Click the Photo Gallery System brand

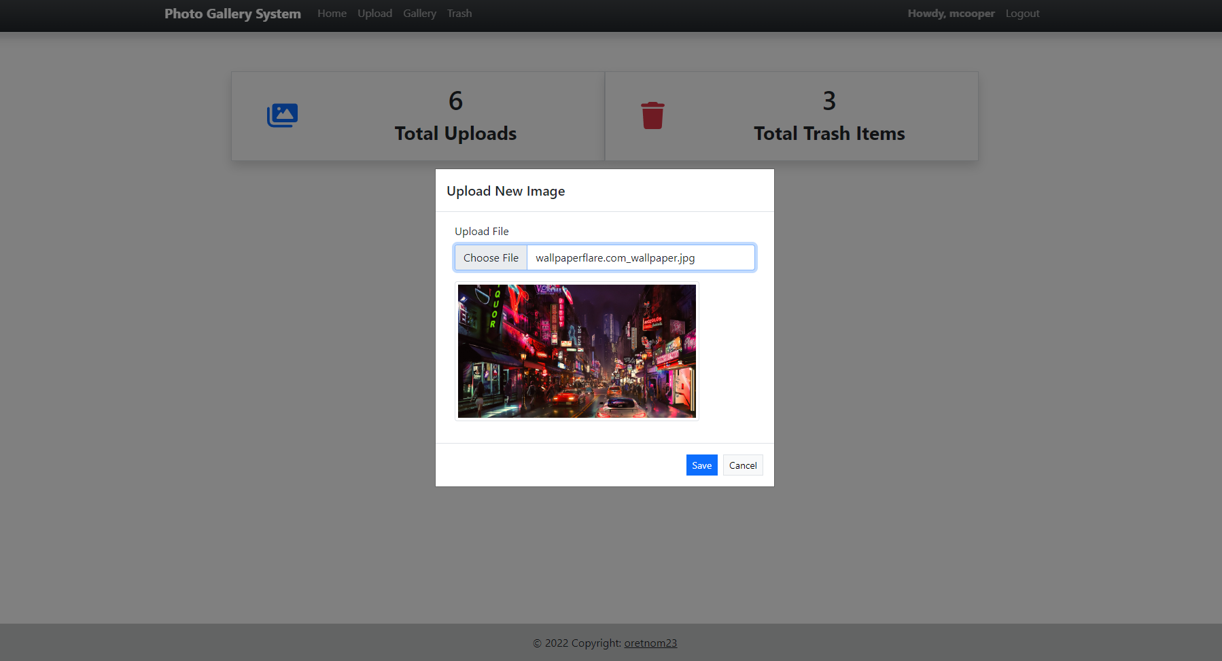pyautogui.click(x=232, y=14)
